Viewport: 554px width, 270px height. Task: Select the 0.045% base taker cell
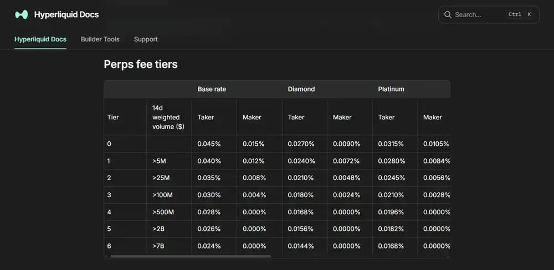[214, 144]
